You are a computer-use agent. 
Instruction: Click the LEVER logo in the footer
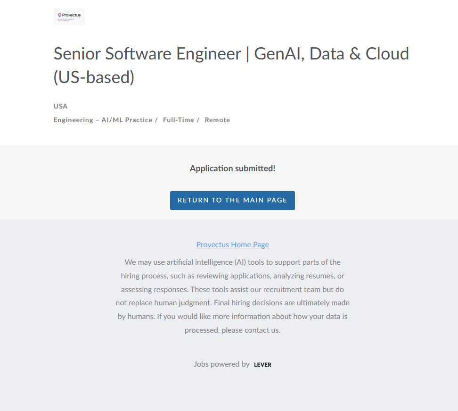click(262, 365)
